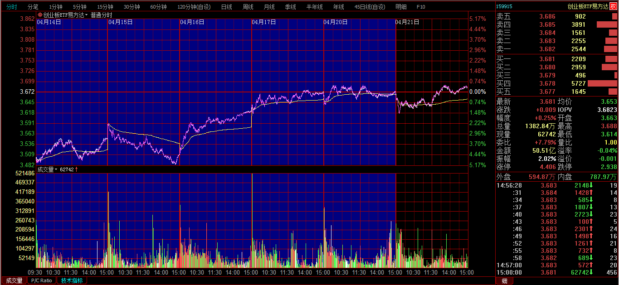Select the 30分钟 period tab

132,7
